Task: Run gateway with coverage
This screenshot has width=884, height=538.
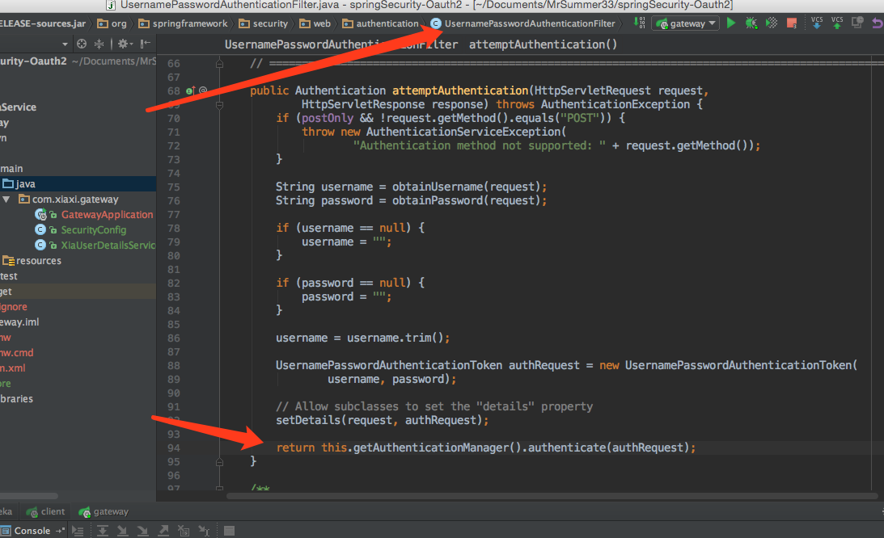Action: click(772, 23)
